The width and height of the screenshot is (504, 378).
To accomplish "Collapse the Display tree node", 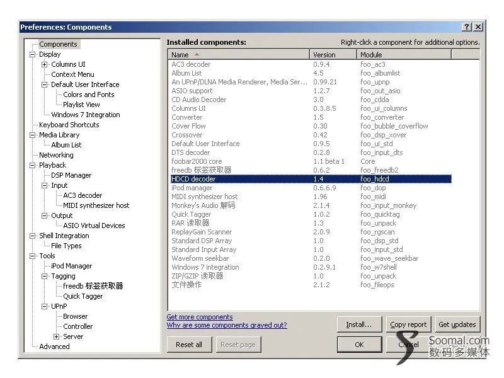I will coord(33,54).
